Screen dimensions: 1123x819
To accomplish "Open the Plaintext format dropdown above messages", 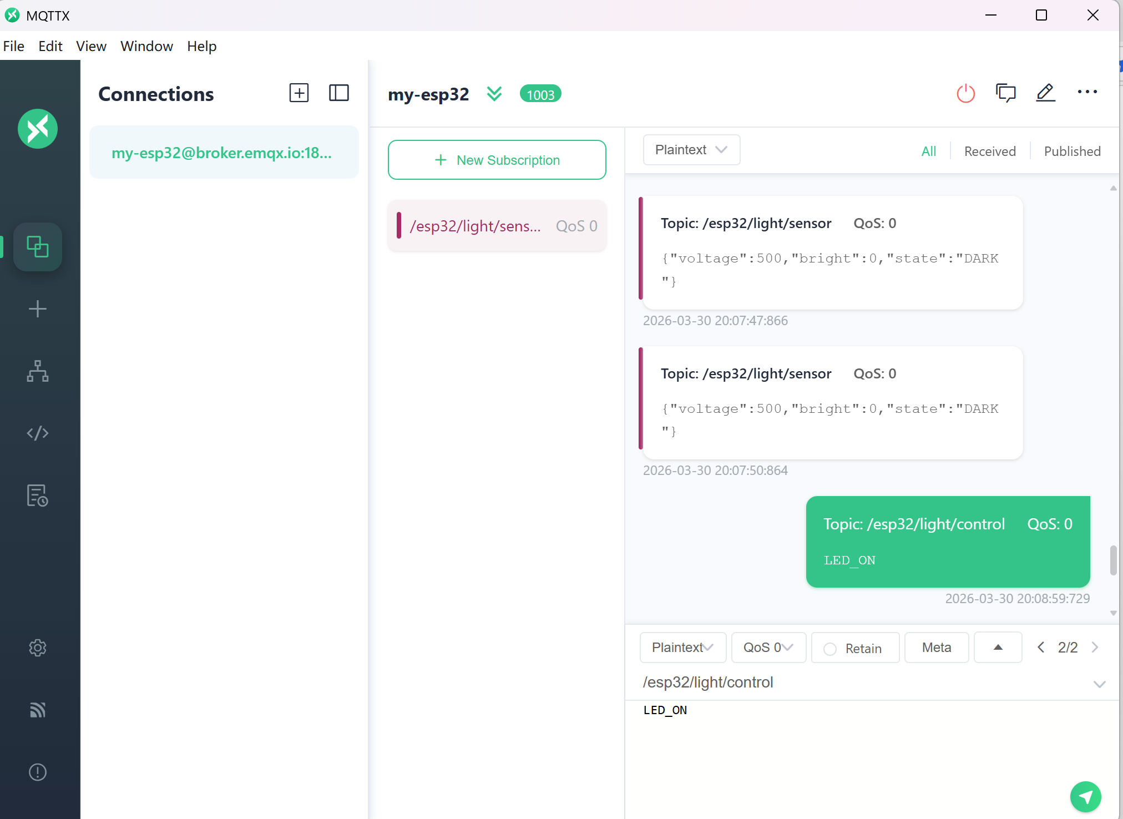I will (691, 150).
